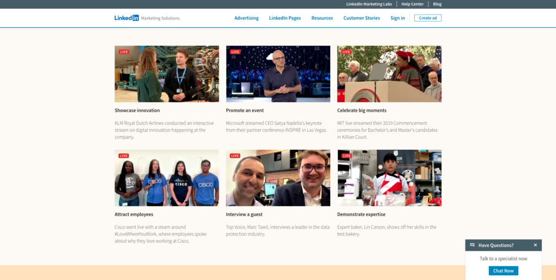Click the Sign in link
Viewport: 556px width, 280px height.
pos(397,18)
